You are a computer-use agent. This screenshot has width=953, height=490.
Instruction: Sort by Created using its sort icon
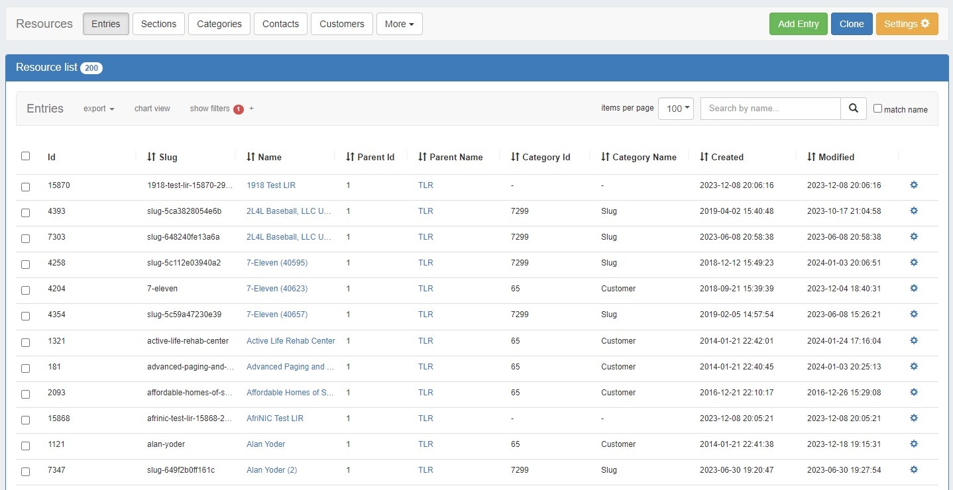[x=704, y=157]
